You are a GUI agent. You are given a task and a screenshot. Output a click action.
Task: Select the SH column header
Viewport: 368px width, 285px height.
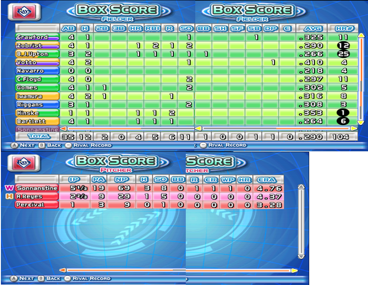(x=220, y=28)
